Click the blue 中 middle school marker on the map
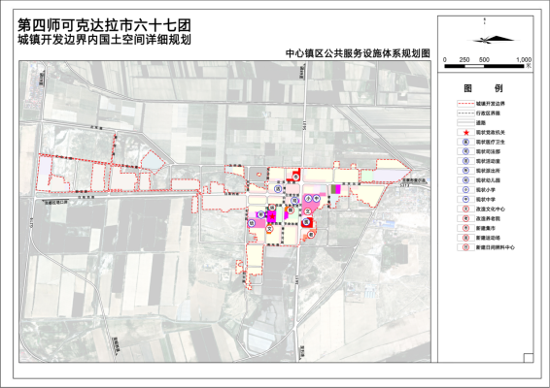Image resolution: width=550 pixels, height=388 pixels. coord(317,199)
